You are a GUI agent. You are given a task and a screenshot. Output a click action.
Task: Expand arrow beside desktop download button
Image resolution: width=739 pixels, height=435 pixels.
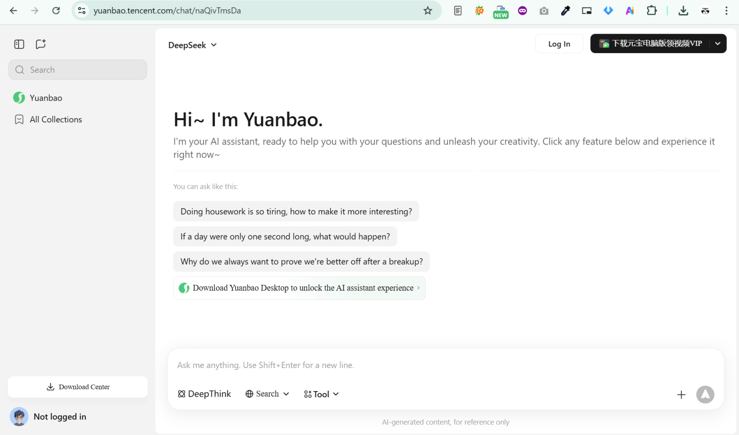point(717,43)
